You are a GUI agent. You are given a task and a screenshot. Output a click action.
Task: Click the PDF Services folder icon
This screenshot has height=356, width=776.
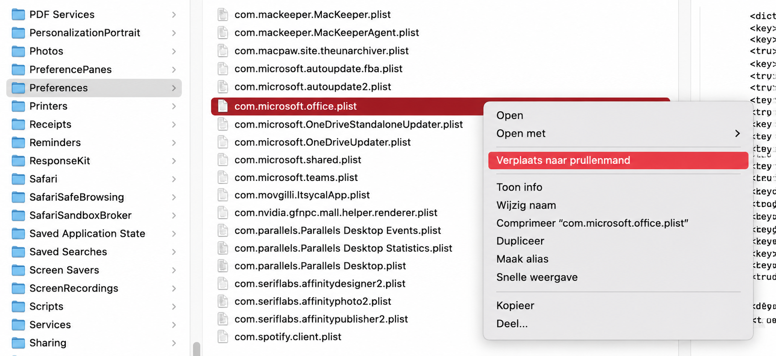coord(18,15)
